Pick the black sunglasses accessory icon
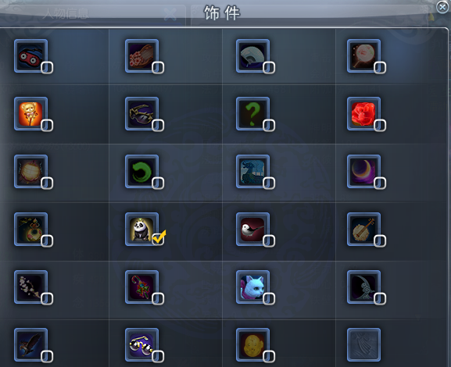Viewport: 451px width, 367px height. pyautogui.click(x=141, y=114)
